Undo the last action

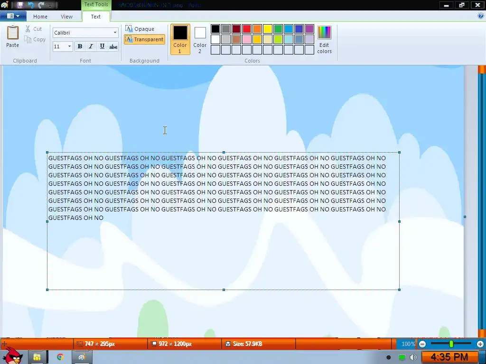[x=31, y=5]
